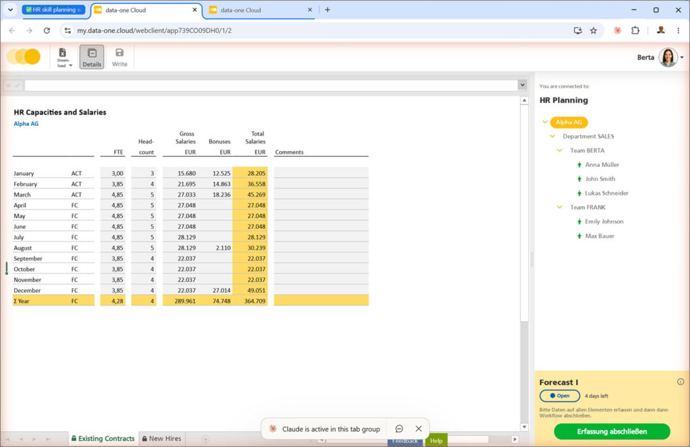
Task: Collapse the Alpha AG tree node
Action: [x=544, y=123]
